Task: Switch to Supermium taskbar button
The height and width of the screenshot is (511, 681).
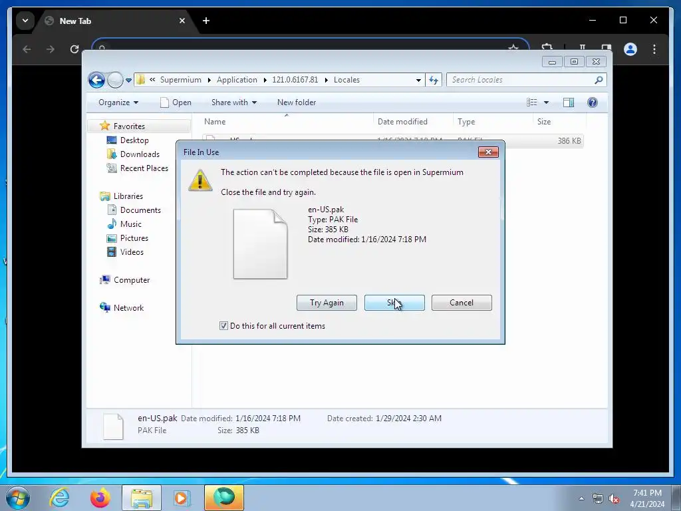Action: pyautogui.click(x=224, y=498)
